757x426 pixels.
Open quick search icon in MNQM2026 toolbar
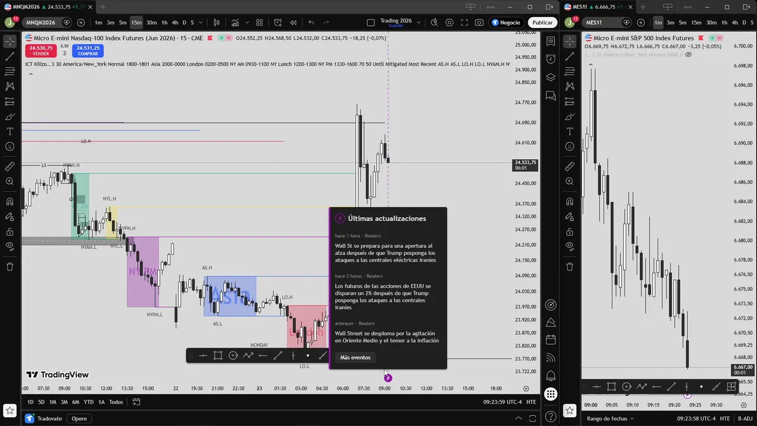[x=434, y=22]
